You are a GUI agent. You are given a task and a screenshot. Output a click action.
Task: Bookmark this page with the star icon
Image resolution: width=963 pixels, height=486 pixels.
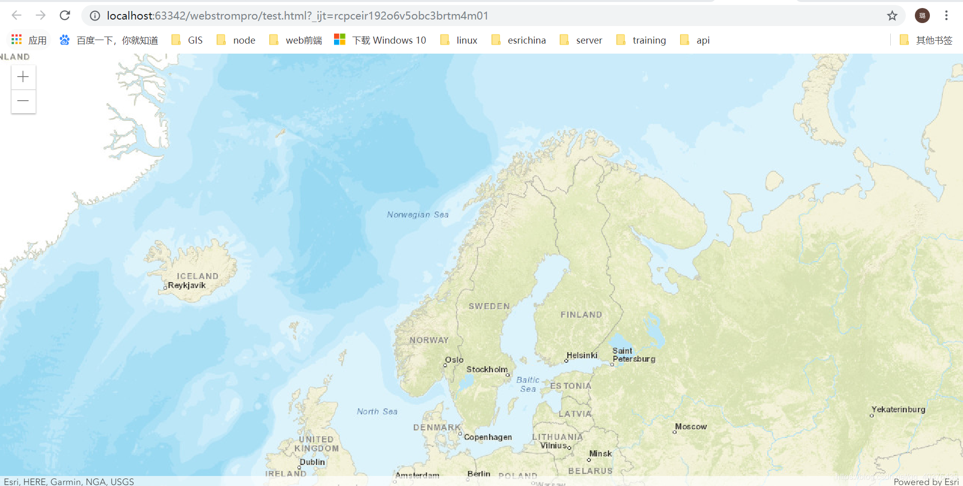(x=892, y=16)
